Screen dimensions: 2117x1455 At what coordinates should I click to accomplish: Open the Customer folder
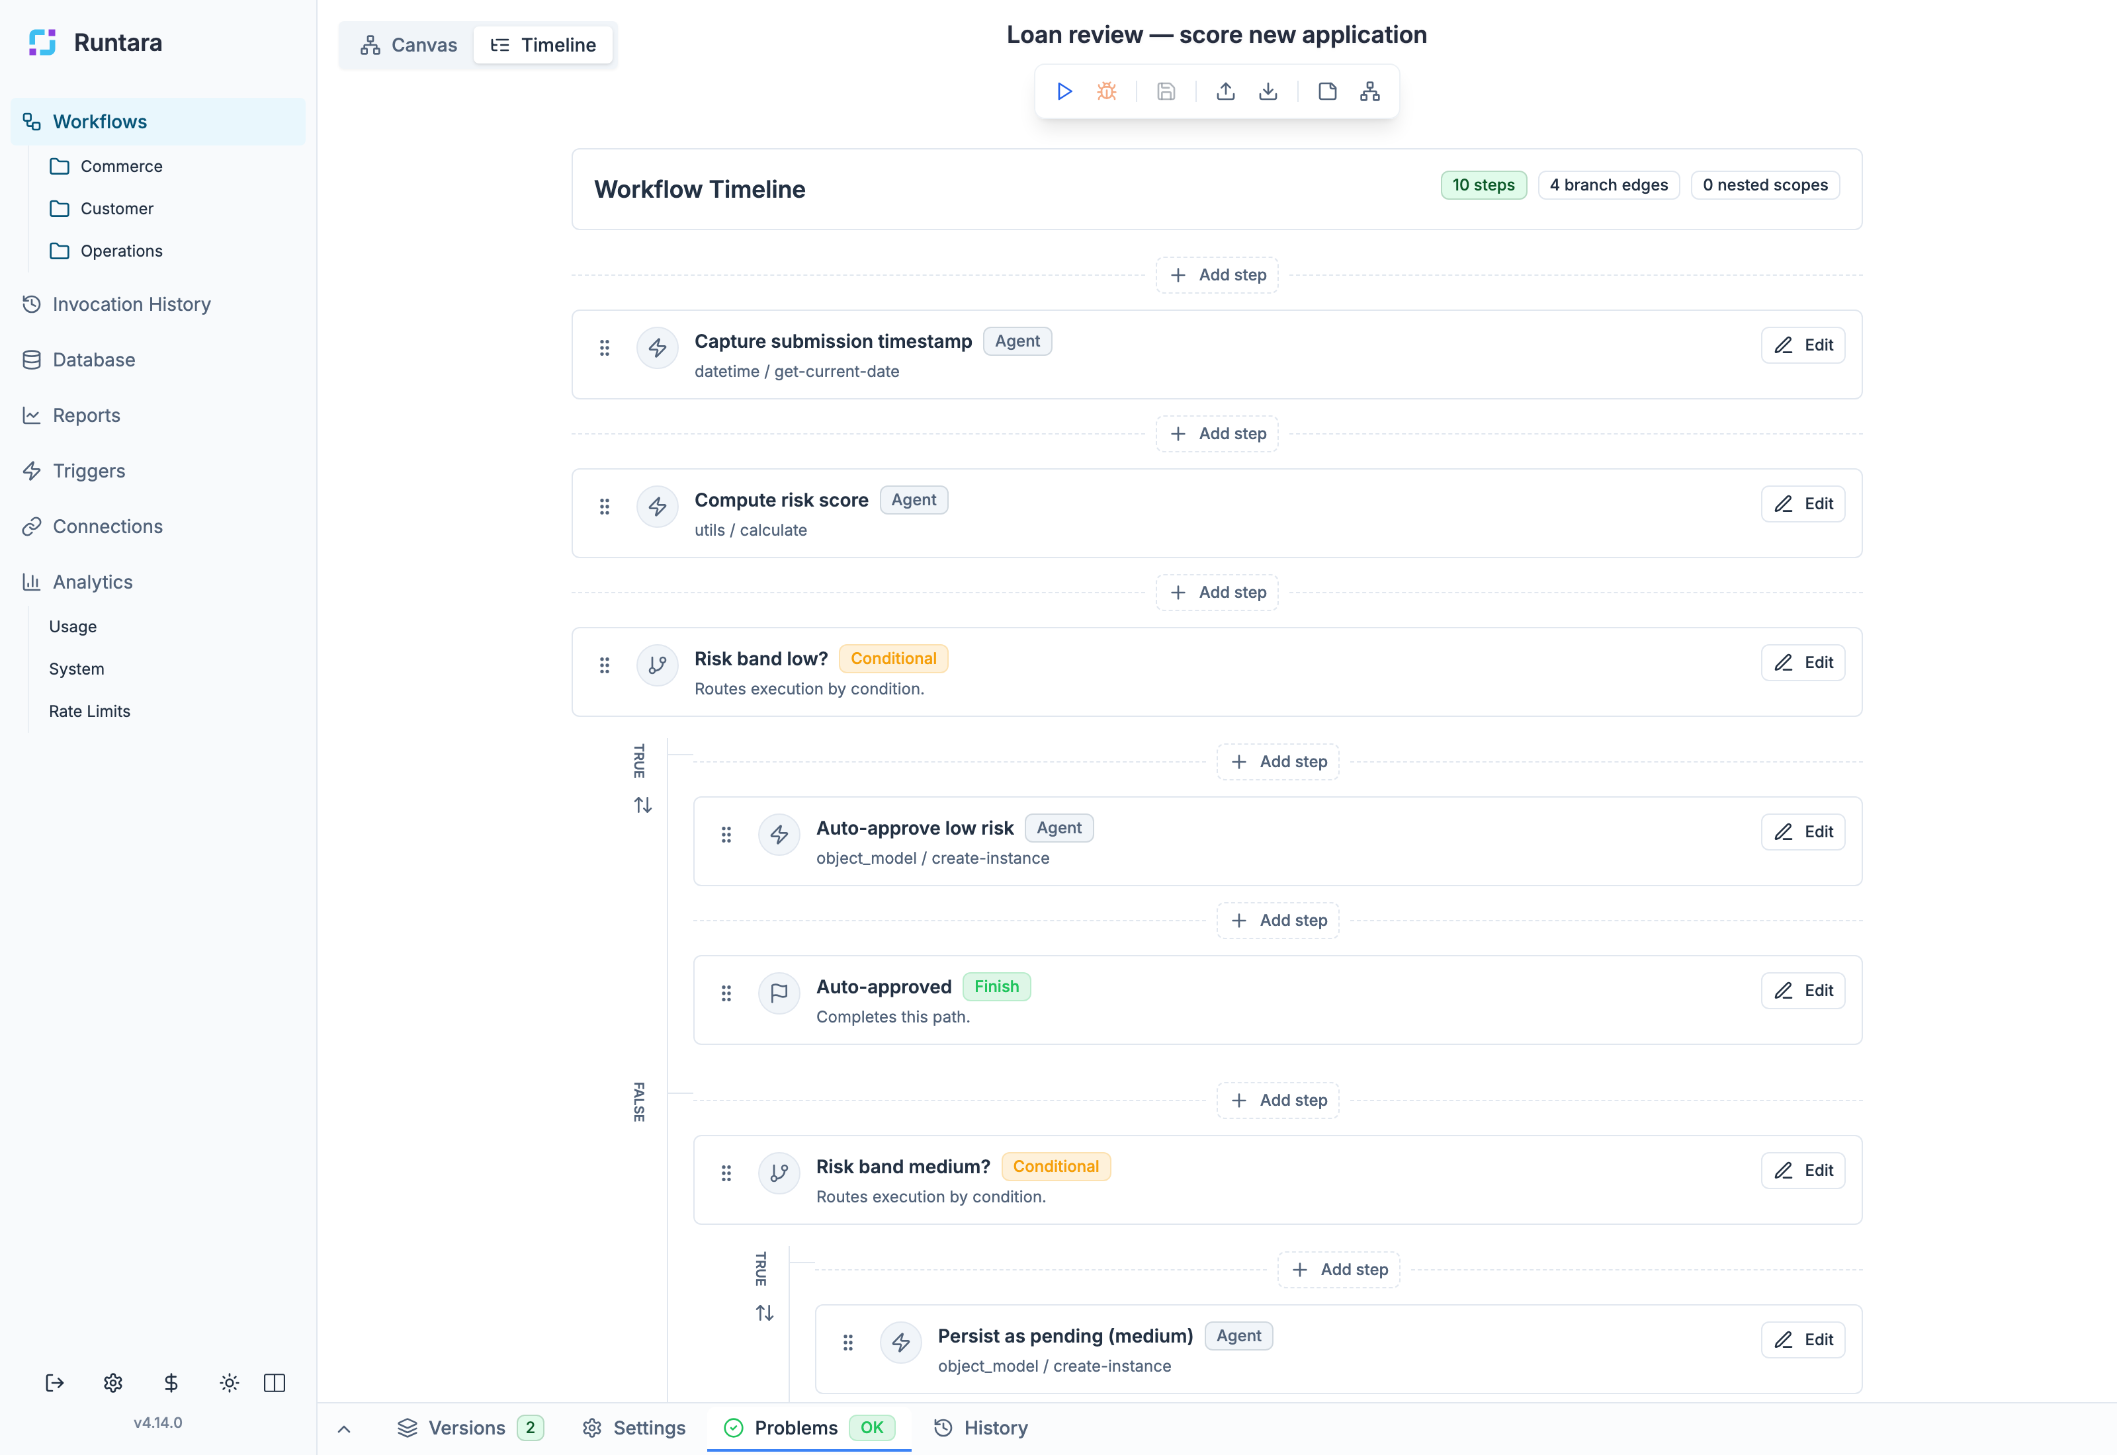[101, 208]
